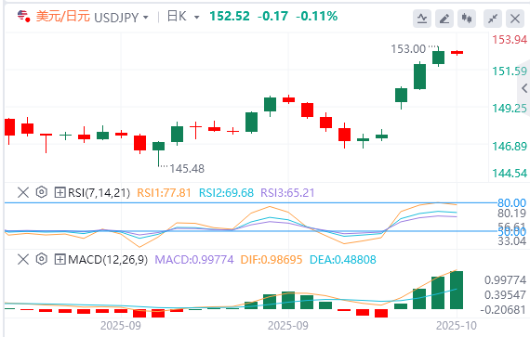This screenshot has height=337, width=530.
Task: Click the tallest green MACD histogram bar
Action: point(457,290)
